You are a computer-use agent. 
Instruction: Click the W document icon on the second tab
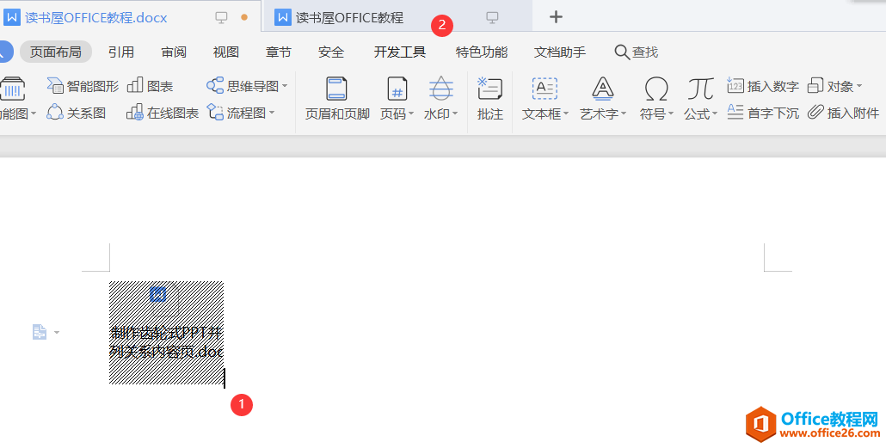click(282, 17)
